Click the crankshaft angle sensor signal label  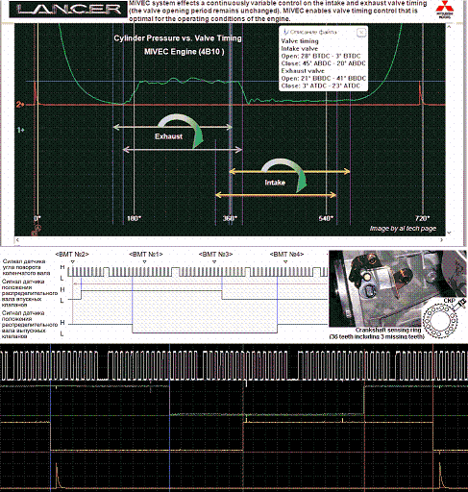click(x=26, y=267)
